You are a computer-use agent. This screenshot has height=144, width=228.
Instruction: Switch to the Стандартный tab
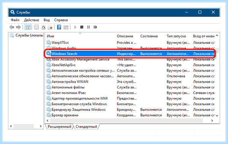coord(86,126)
